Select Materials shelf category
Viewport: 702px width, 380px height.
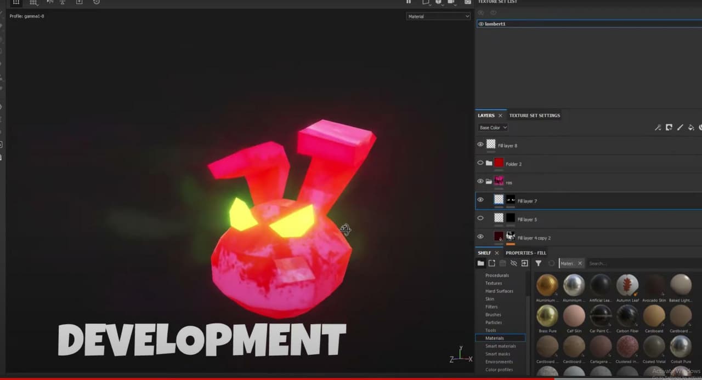pos(500,338)
